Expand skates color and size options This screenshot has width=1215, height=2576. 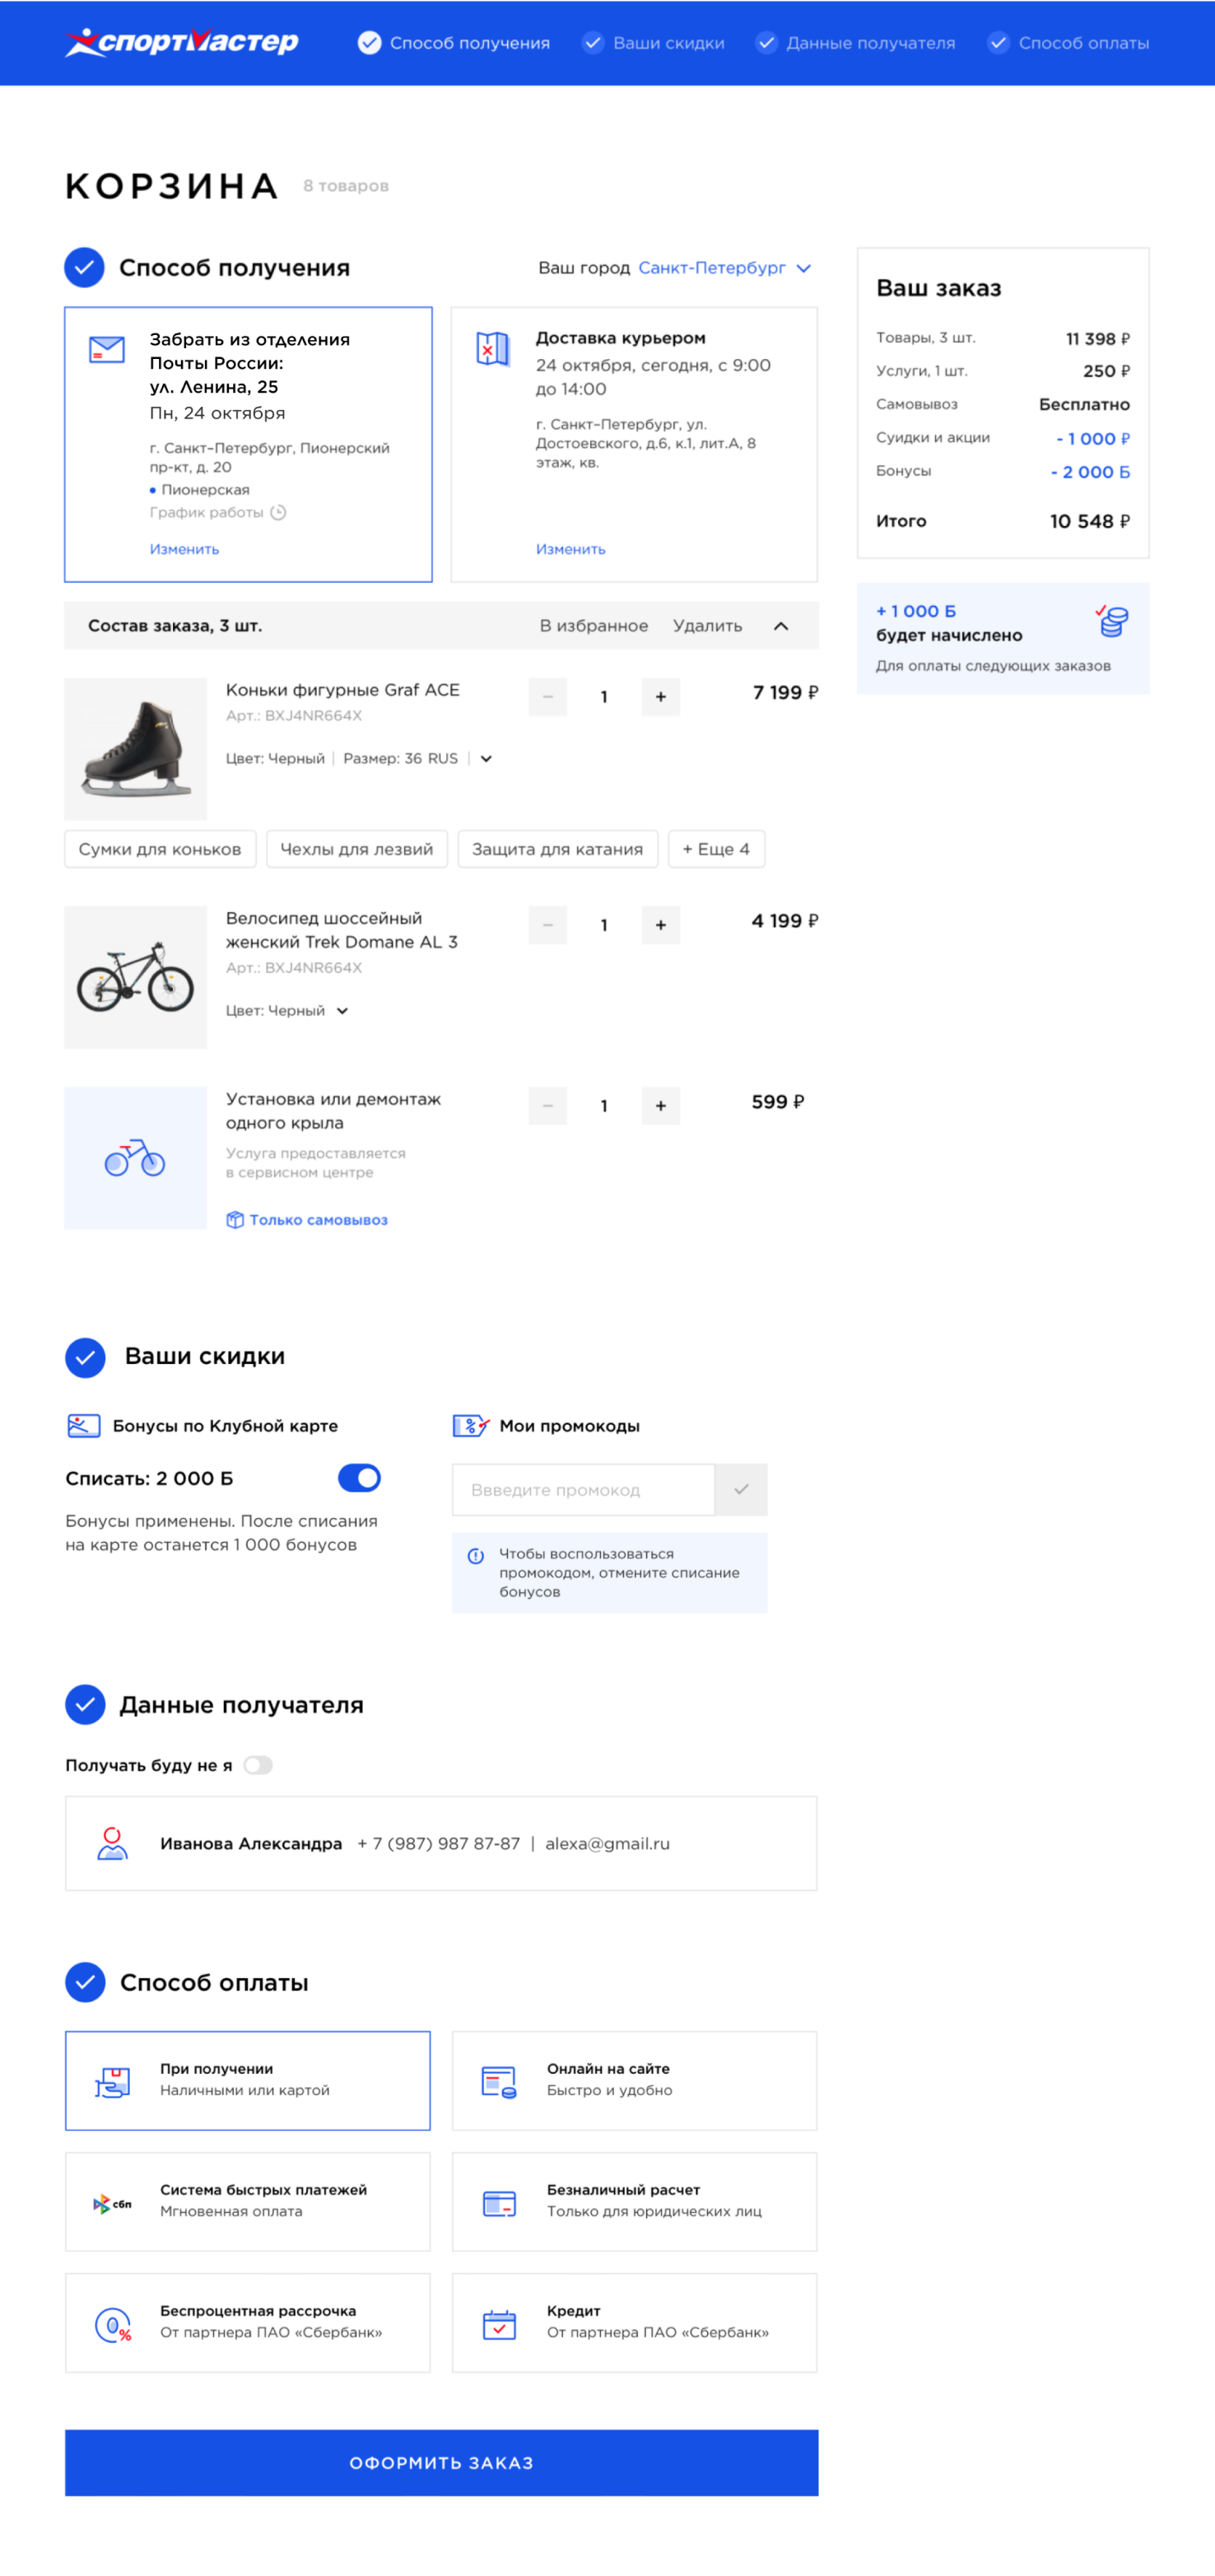point(486,759)
